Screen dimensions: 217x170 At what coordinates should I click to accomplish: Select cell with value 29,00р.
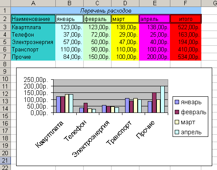(x=125, y=34)
